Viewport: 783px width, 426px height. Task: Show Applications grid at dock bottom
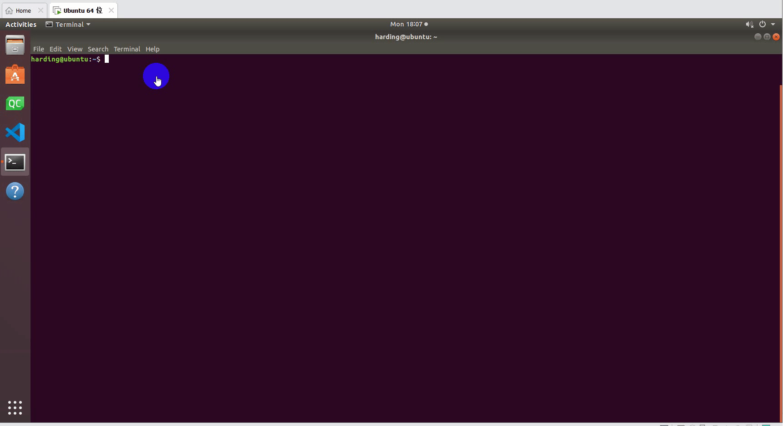point(15,407)
